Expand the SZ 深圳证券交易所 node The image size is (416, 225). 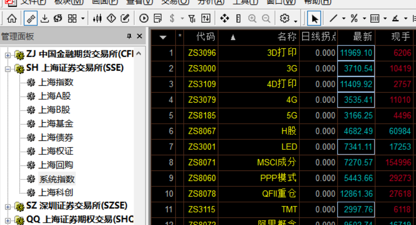click(x=8, y=206)
